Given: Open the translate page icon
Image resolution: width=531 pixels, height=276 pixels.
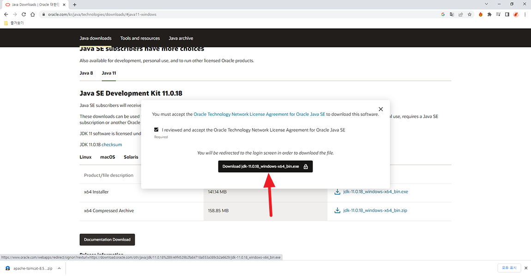Looking at the screenshot, I should pyautogui.click(x=452, y=15).
